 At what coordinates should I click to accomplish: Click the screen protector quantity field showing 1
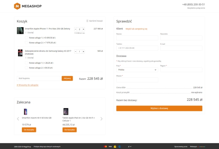[79, 52]
